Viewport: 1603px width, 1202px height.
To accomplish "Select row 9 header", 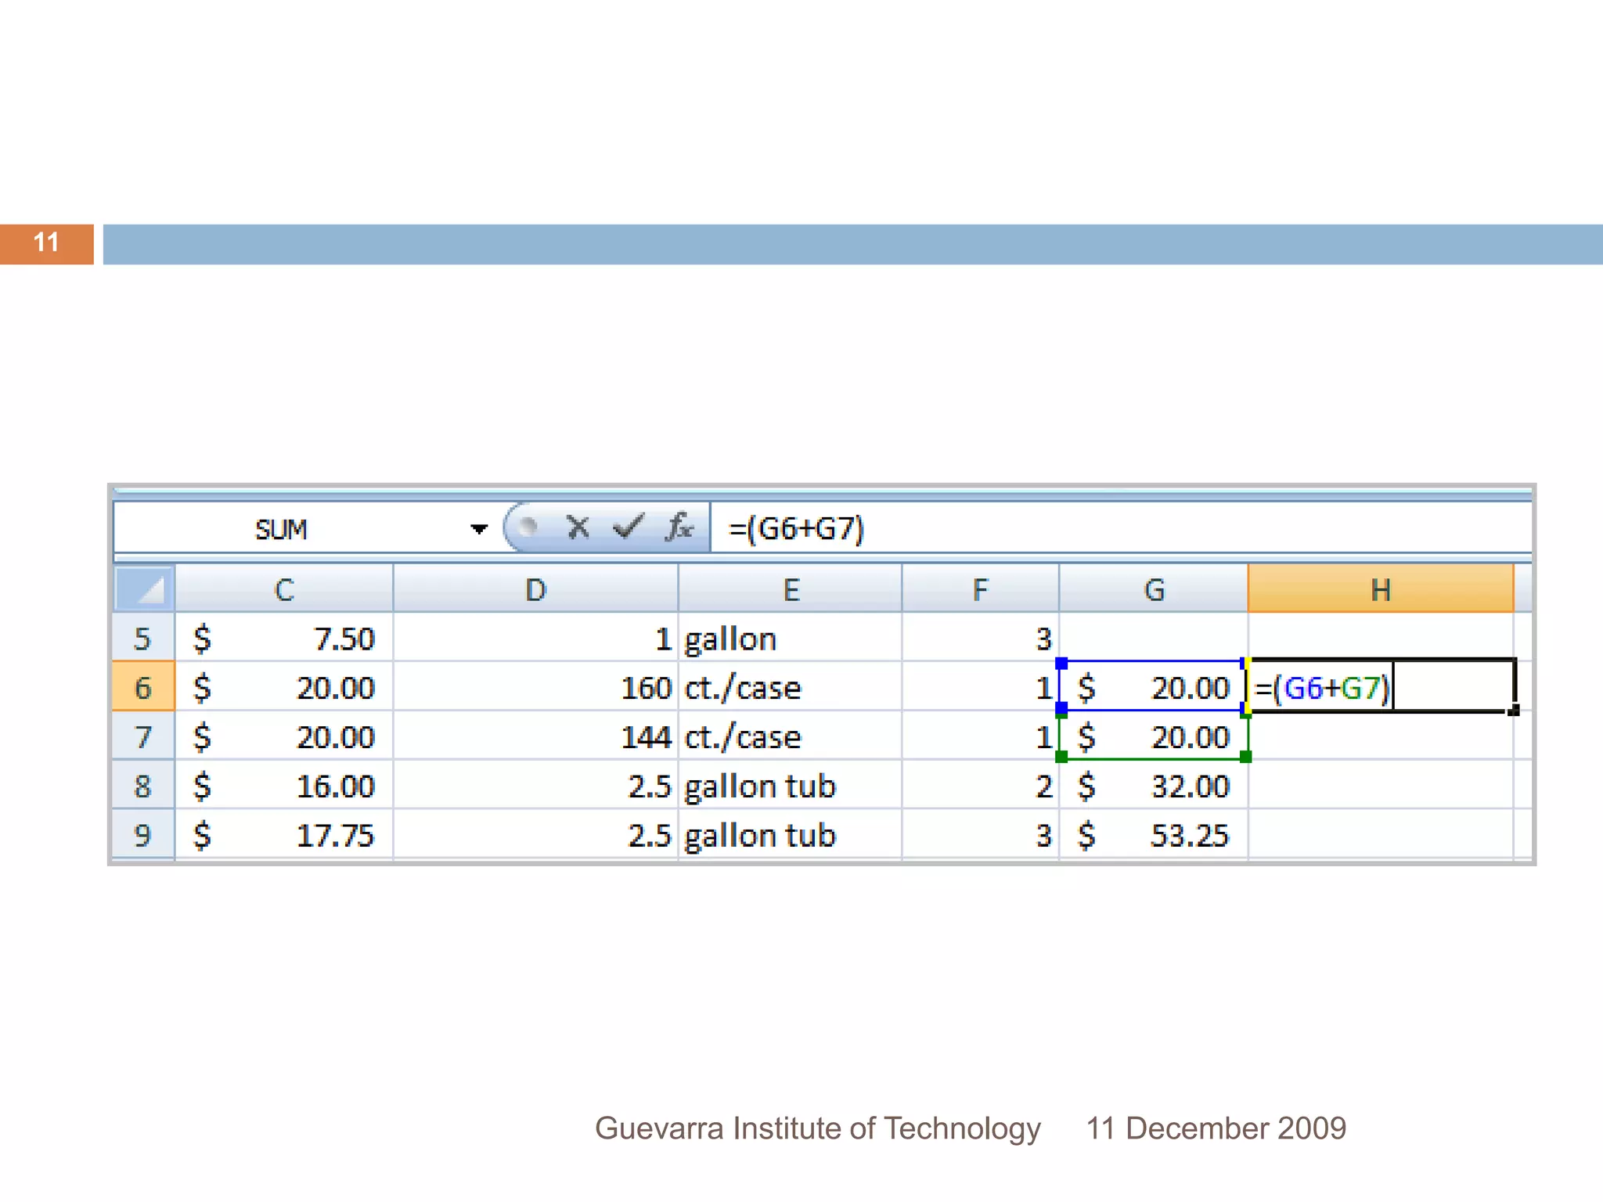I will click(x=143, y=835).
